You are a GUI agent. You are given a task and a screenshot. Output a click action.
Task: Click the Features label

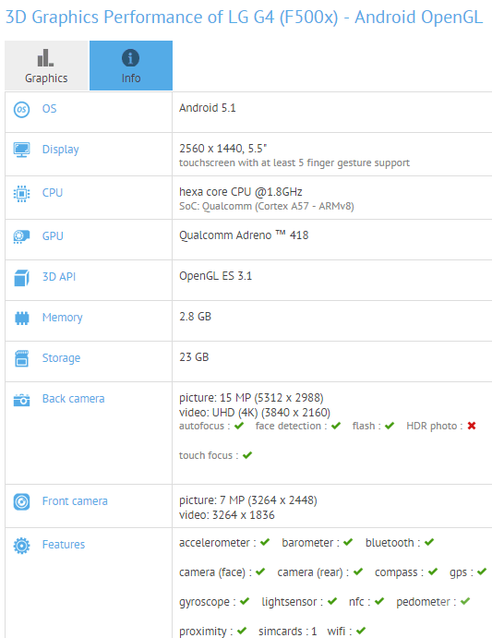tap(64, 545)
